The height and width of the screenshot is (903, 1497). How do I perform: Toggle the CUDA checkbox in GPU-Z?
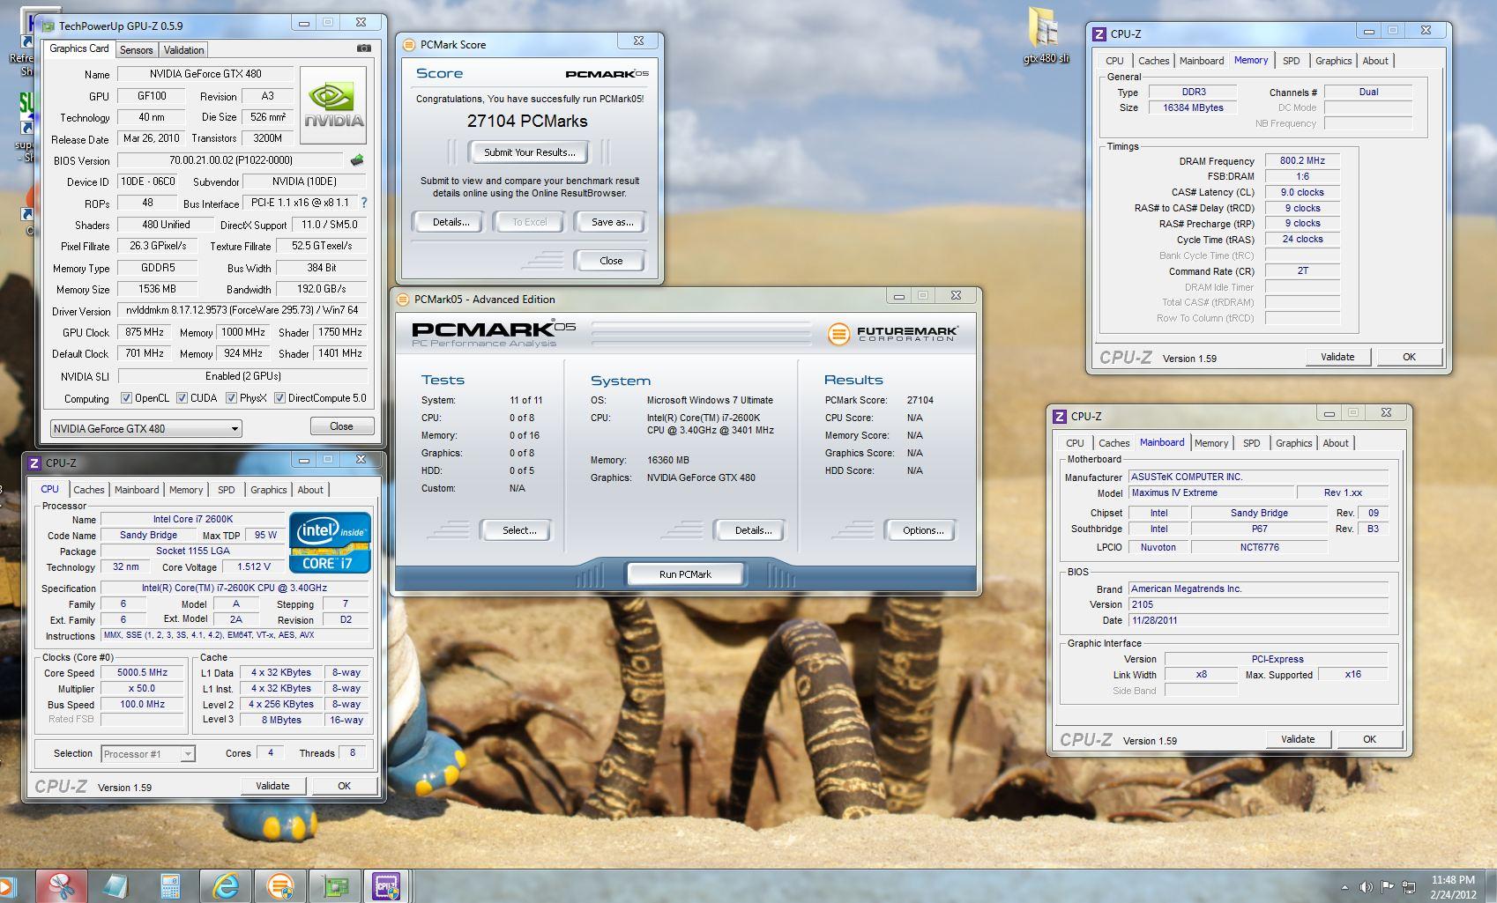[182, 398]
